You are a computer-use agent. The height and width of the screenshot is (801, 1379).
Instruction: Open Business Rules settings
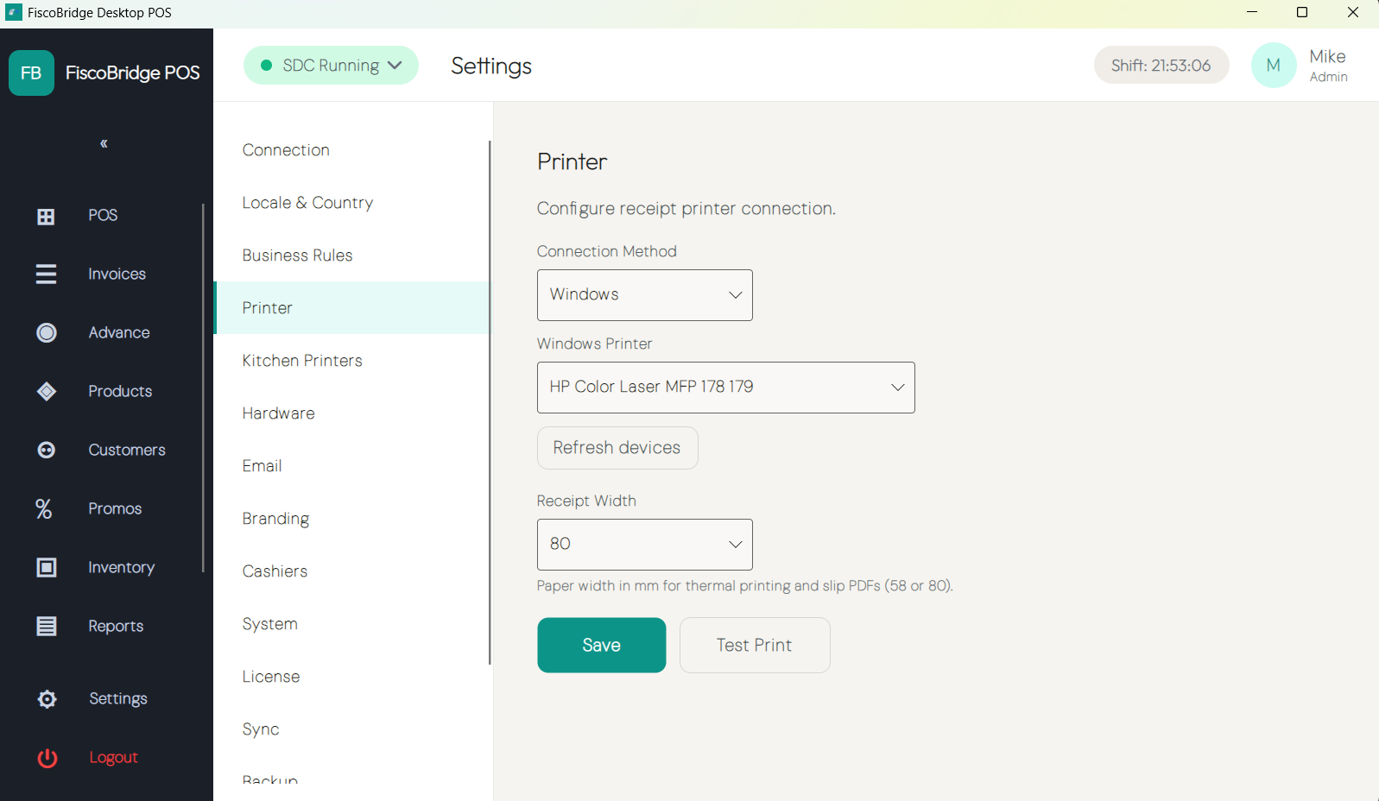pos(351,255)
